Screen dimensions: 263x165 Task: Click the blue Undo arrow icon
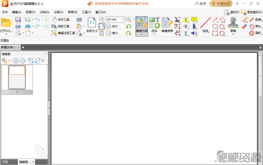[x=37, y=20]
